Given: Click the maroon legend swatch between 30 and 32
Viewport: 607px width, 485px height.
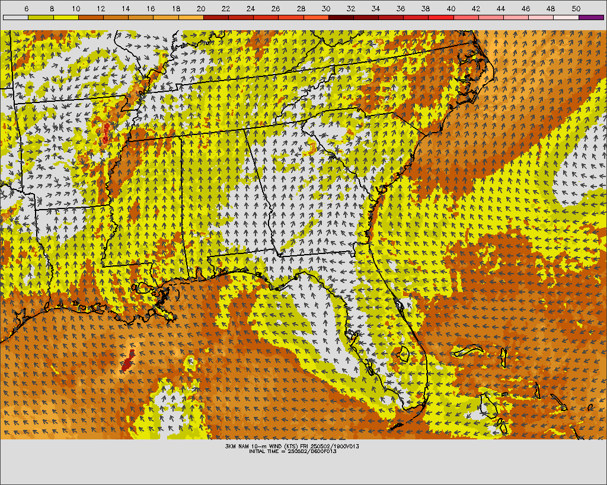Looking at the screenshot, I should coord(341,17).
